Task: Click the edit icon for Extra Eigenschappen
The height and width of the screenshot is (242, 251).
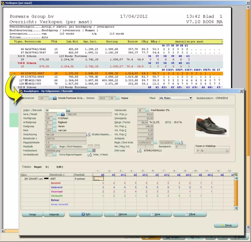Action: tap(90, 155)
